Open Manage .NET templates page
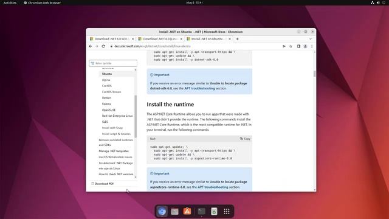 pos(114,151)
